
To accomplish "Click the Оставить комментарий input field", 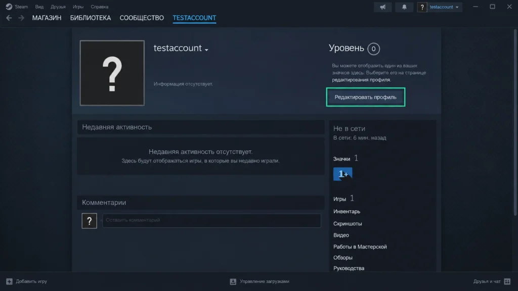I will point(211,220).
